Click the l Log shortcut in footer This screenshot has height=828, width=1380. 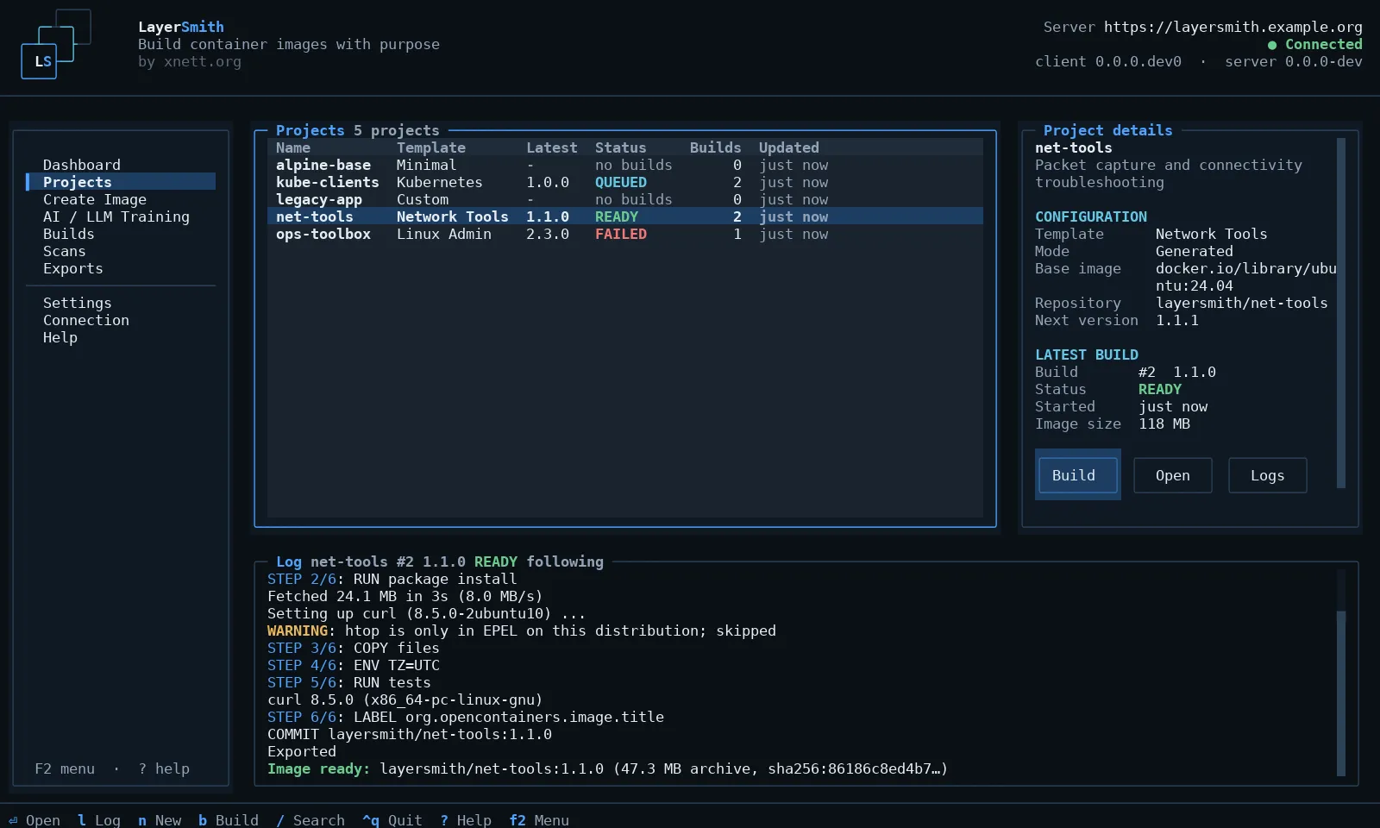[x=99, y=820]
